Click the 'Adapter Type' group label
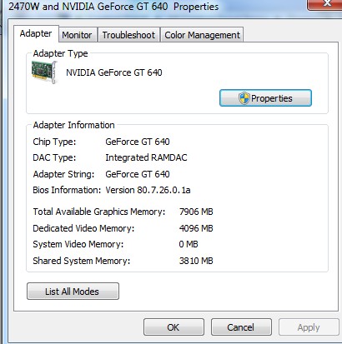This screenshot has height=344, width=342. [x=60, y=53]
